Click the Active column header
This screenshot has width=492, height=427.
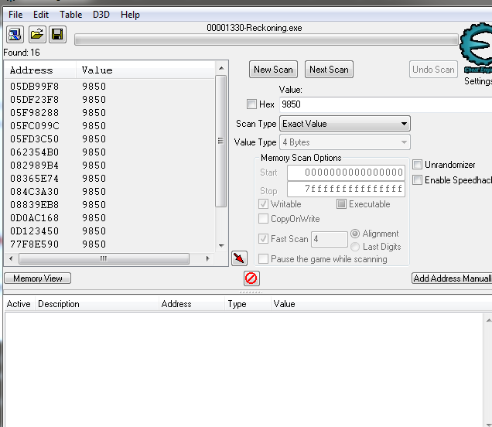(19, 304)
